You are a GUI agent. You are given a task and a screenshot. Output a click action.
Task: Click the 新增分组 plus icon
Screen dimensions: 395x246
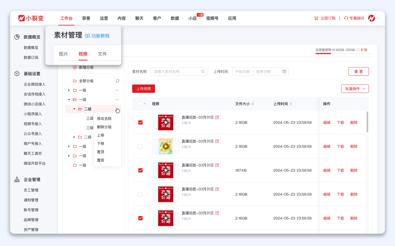click(75, 68)
